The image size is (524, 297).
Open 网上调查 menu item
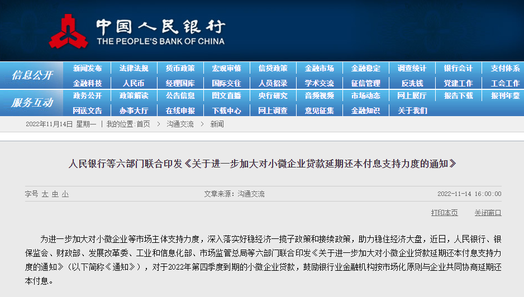point(273,111)
